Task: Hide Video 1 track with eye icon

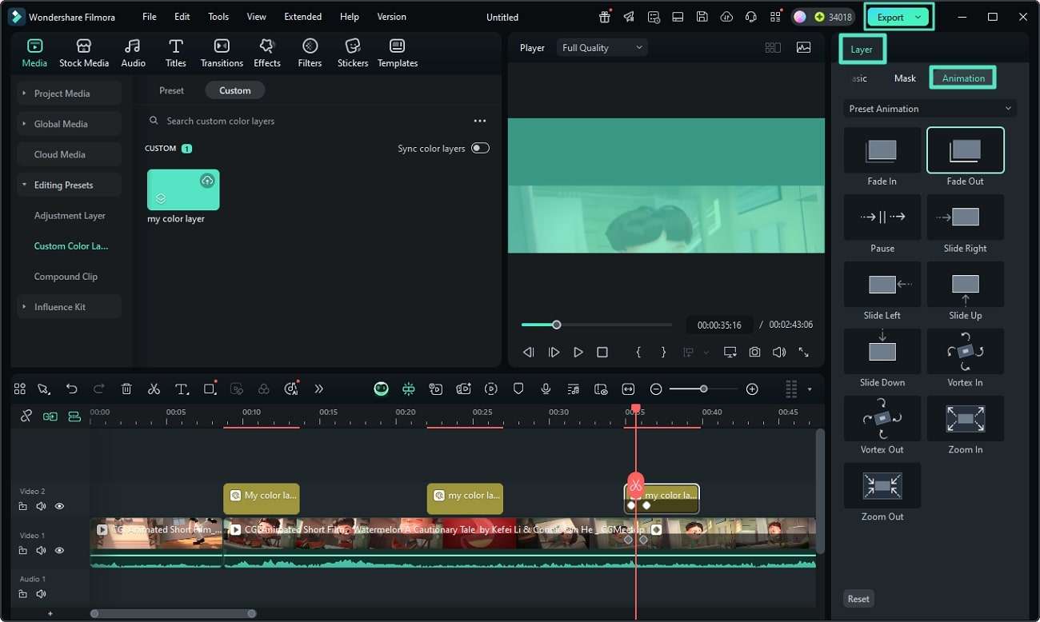Action: point(59,550)
